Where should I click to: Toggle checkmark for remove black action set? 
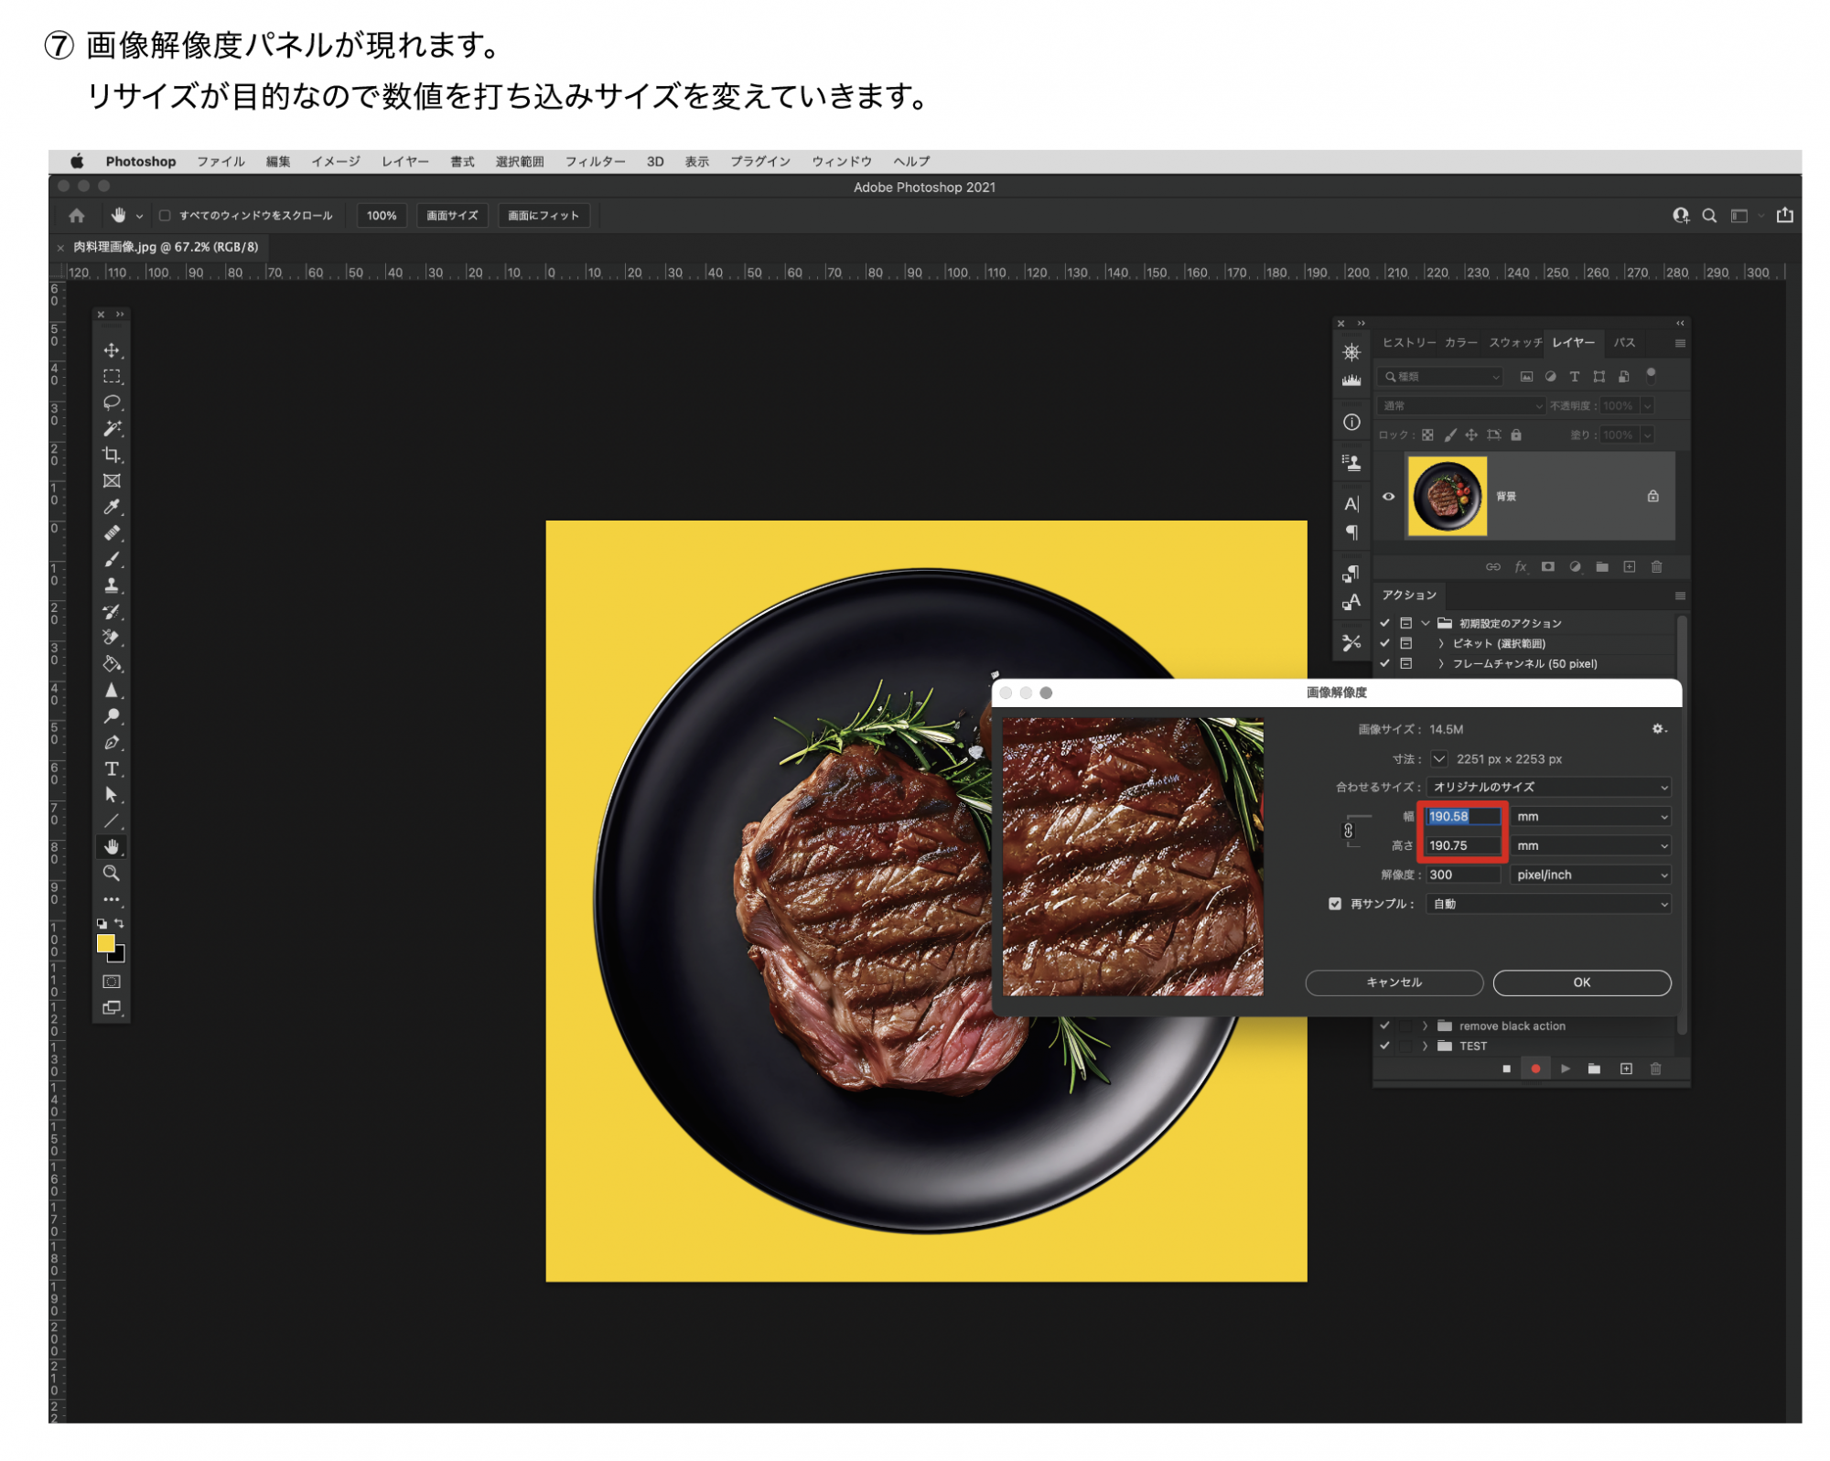click(x=1384, y=1026)
